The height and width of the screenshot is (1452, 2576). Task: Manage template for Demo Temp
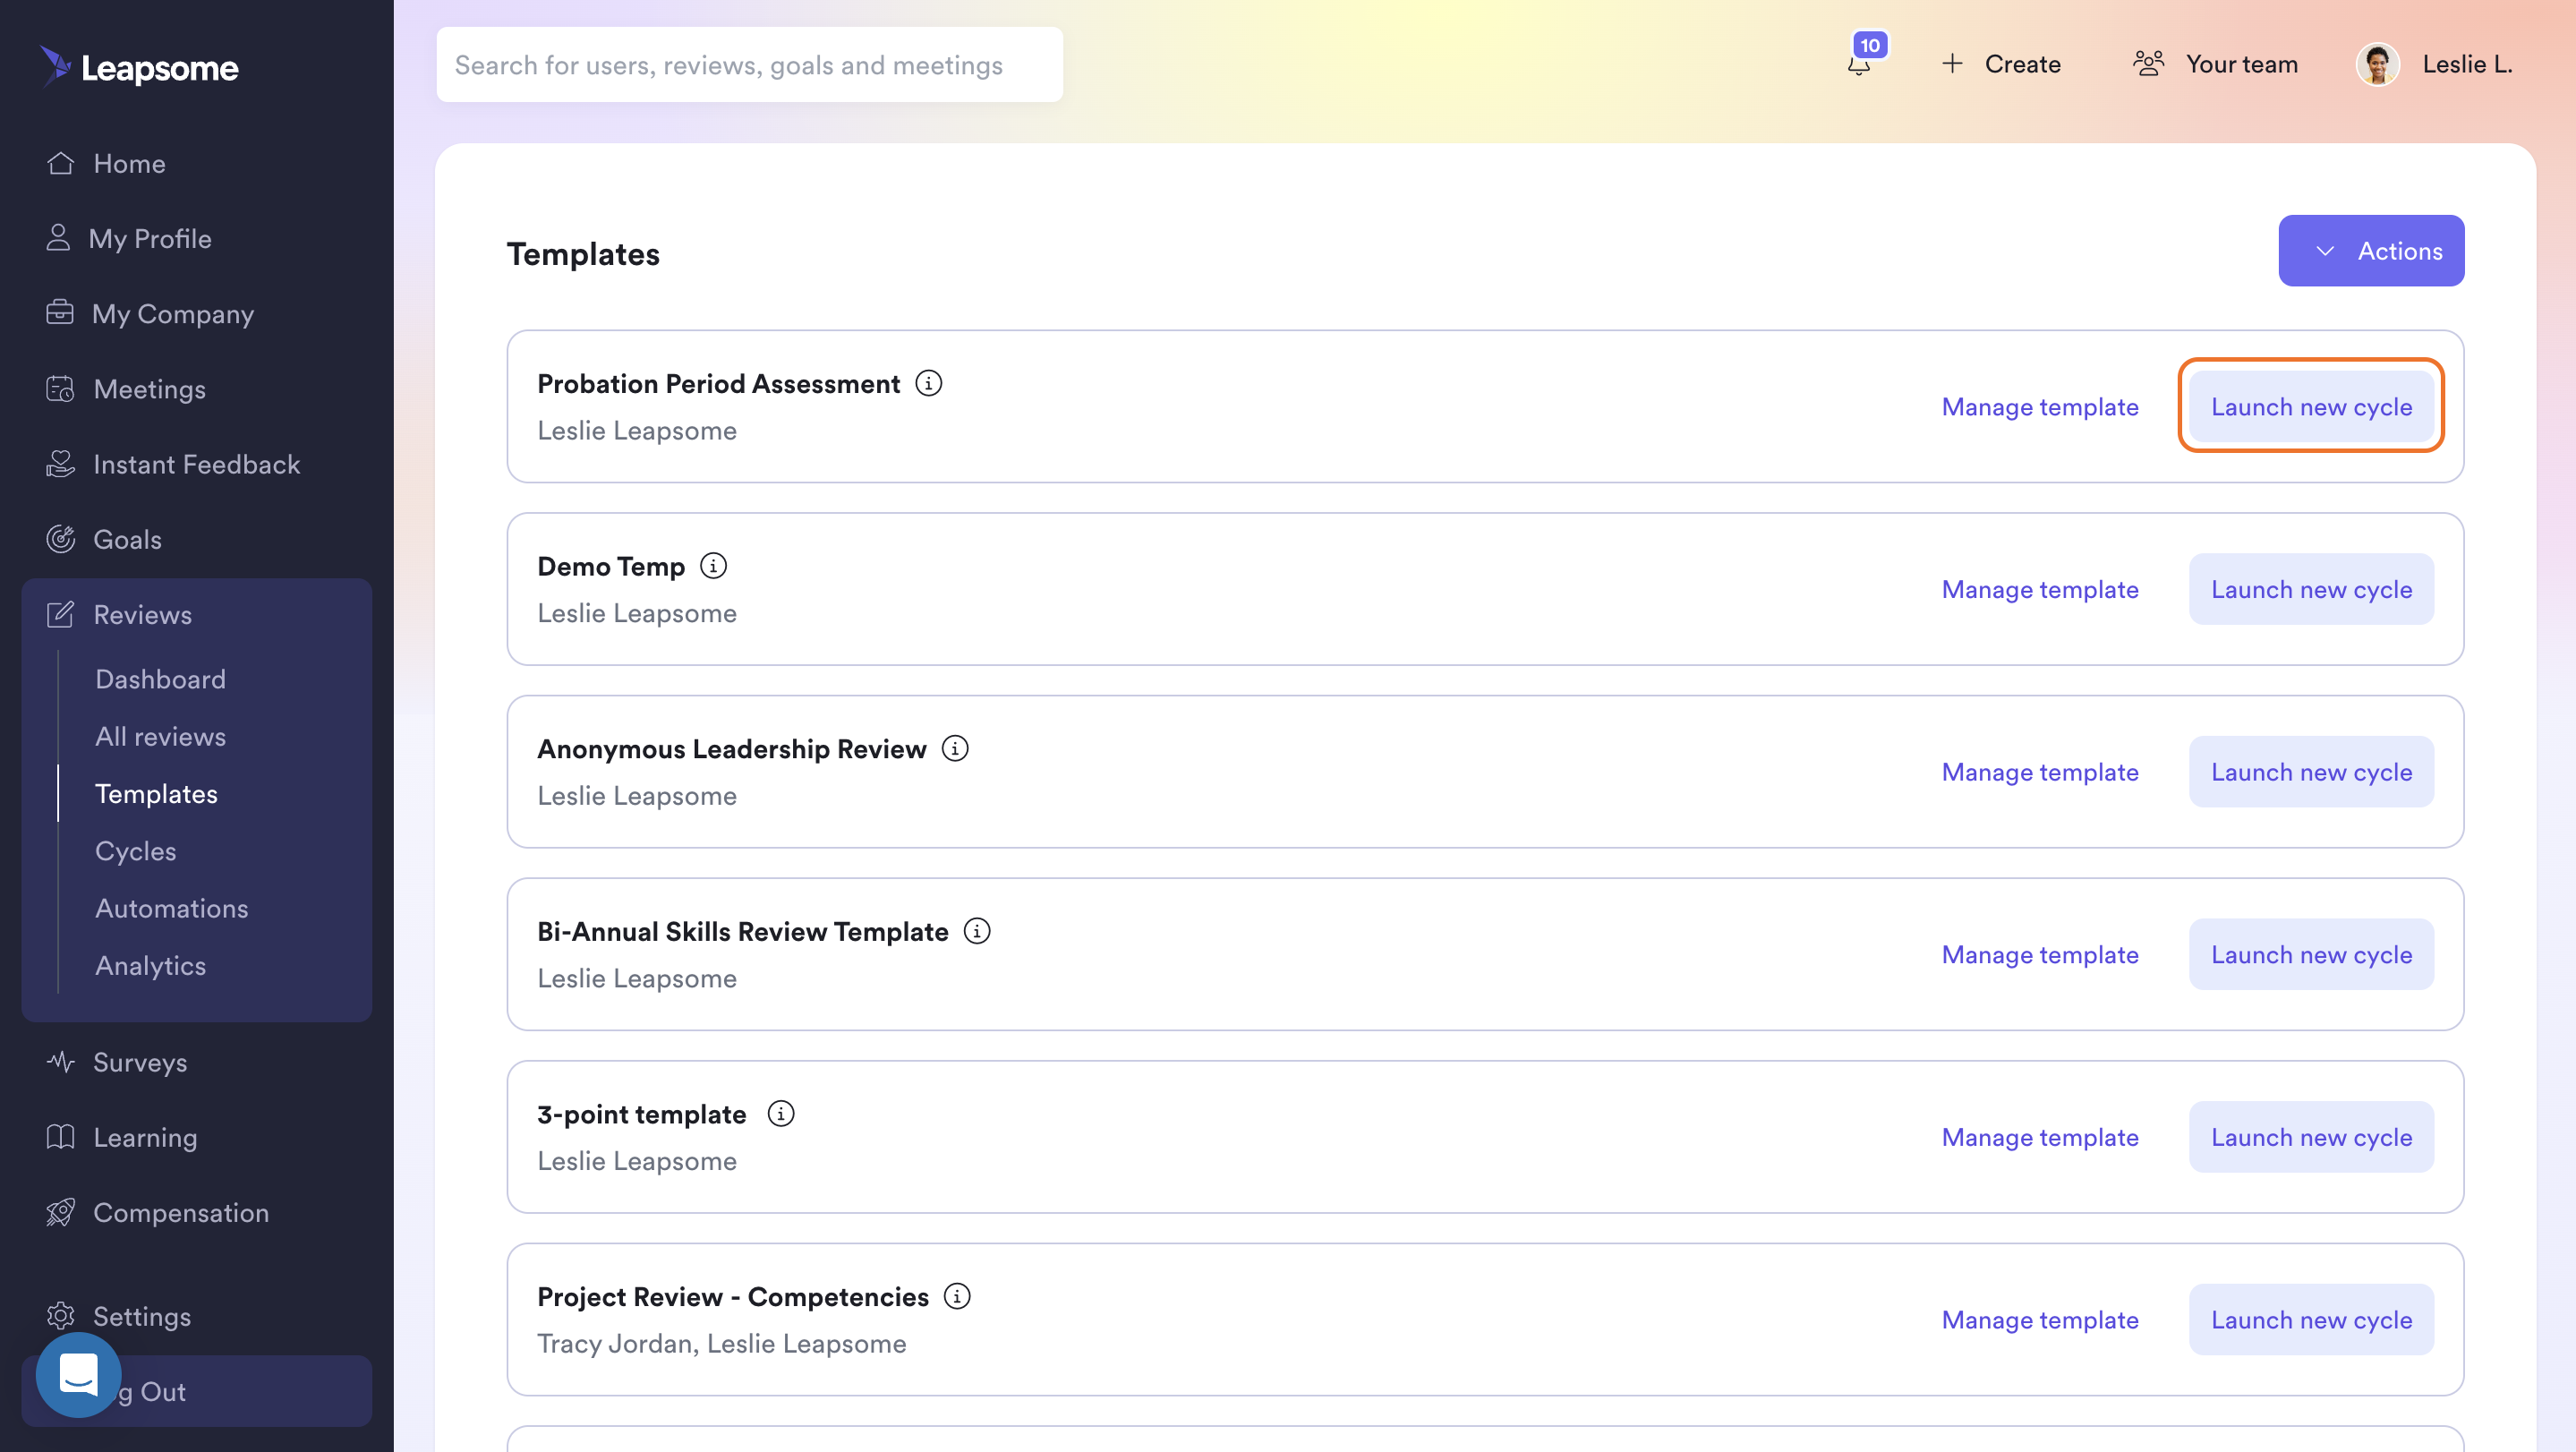[x=2040, y=589]
